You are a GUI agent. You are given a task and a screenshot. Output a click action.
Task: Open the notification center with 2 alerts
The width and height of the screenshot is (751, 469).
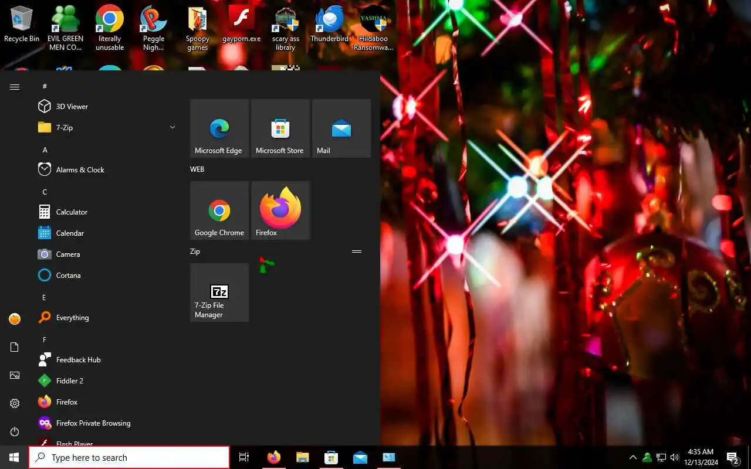(733, 457)
